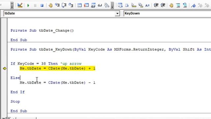Toggle Design Mode icon

coord(20,5)
